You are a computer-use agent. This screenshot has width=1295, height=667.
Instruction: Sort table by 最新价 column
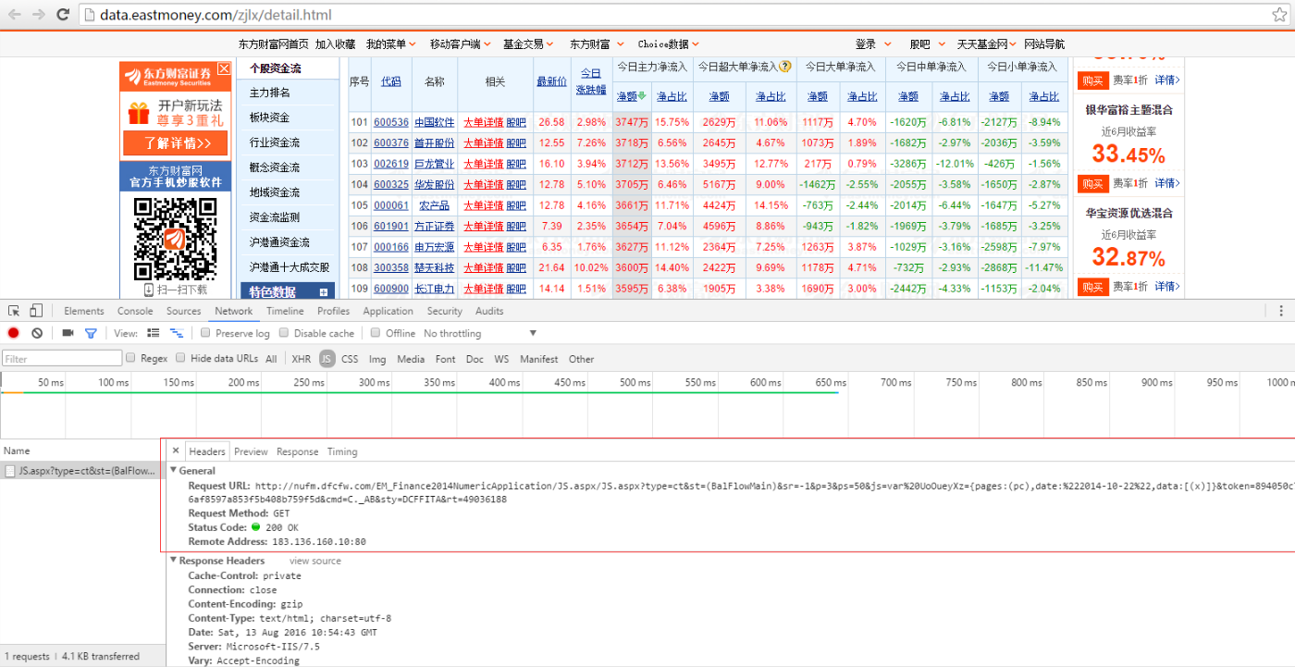coord(551,80)
